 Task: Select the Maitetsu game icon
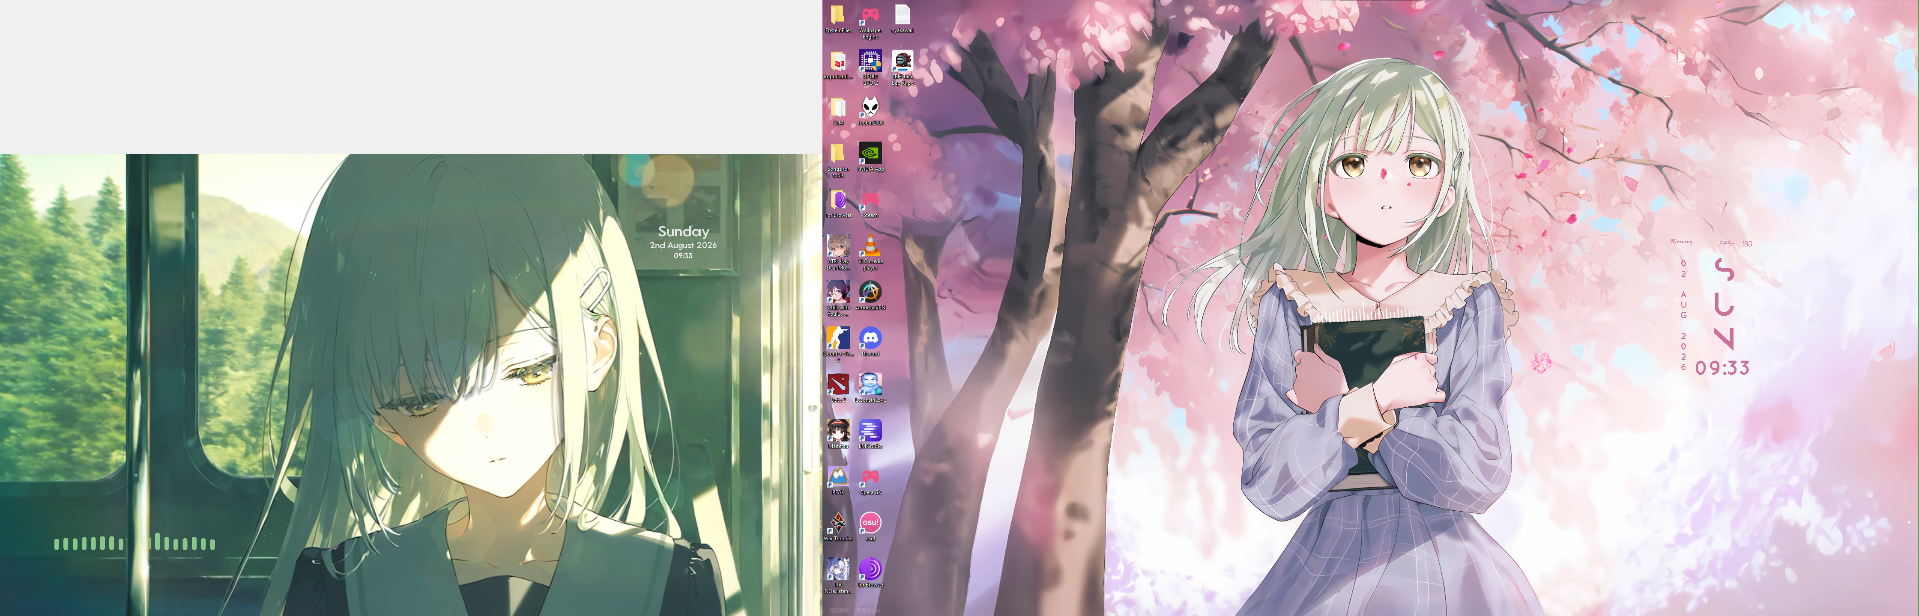(x=838, y=434)
